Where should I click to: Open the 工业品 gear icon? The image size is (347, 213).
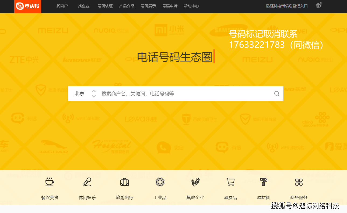click(160, 182)
